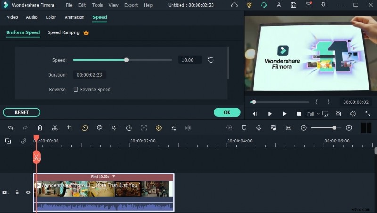Zoom out timeline with minus icon
The height and width of the screenshot is (213, 377).
point(303,128)
